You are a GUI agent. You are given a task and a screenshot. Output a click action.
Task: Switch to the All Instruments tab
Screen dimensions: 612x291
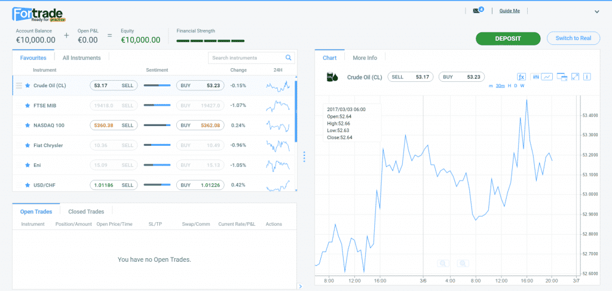(x=81, y=58)
